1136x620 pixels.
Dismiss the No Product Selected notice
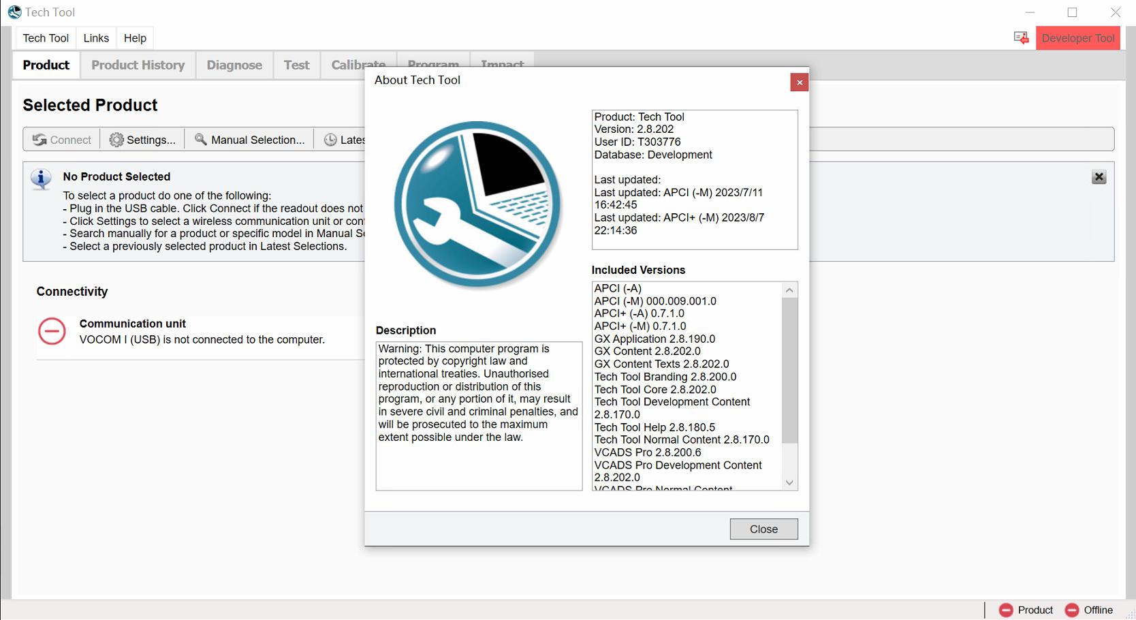tap(1099, 176)
